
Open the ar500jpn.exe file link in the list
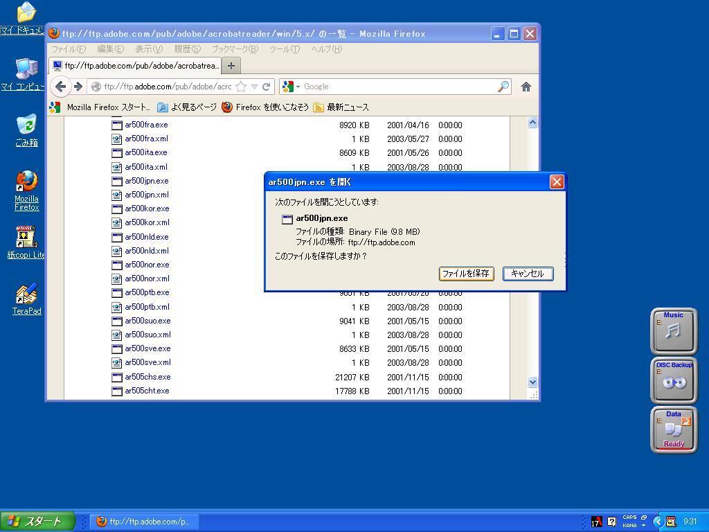pos(147,181)
